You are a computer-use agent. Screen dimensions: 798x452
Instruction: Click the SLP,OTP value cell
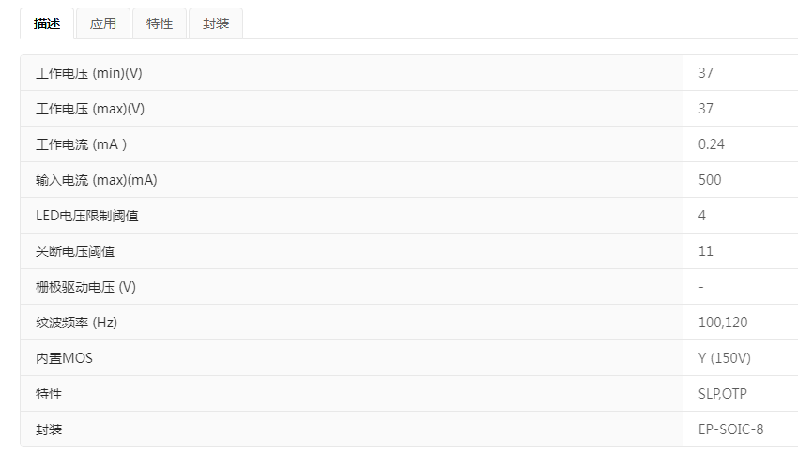723,394
